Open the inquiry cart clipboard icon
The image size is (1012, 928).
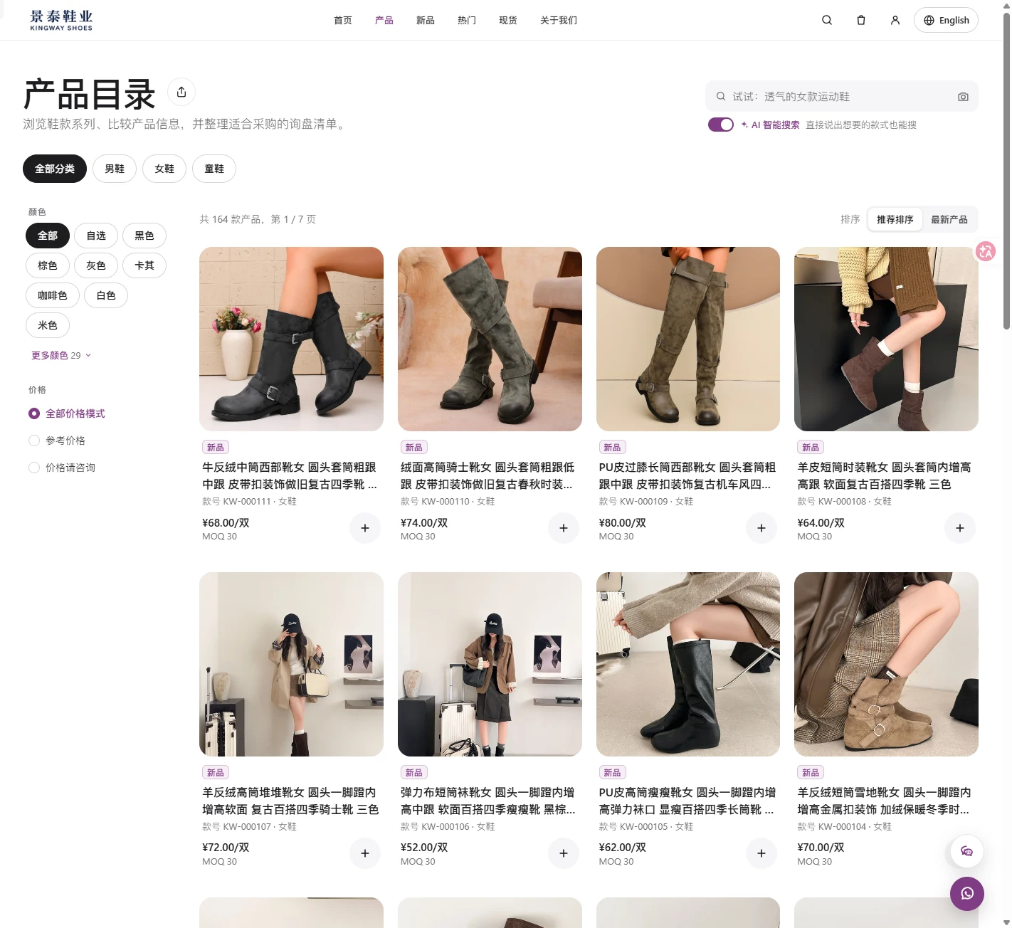[x=861, y=20]
